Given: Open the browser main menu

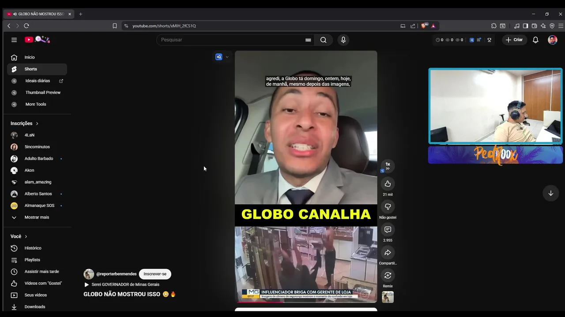Looking at the screenshot, I should coord(561,26).
